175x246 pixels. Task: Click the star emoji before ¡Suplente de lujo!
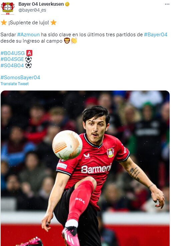(4, 22)
